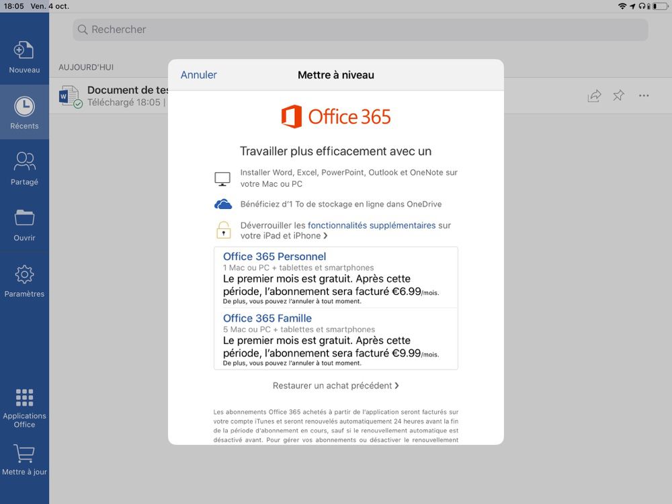Tap the 'Mettre à niveau' dialog title
The image size is (672, 504).
pos(336,75)
